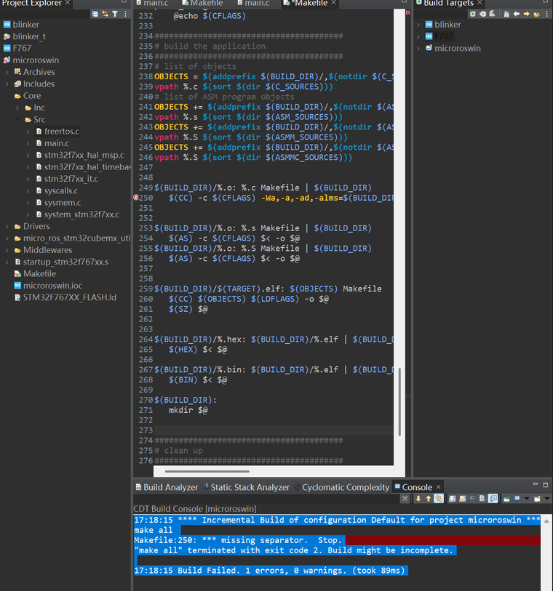Collapse the Core folder
This screenshot has width=553, height=591.
point(7,96)
